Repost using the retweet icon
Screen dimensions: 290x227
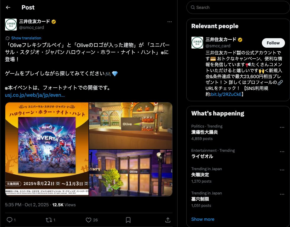49,220
